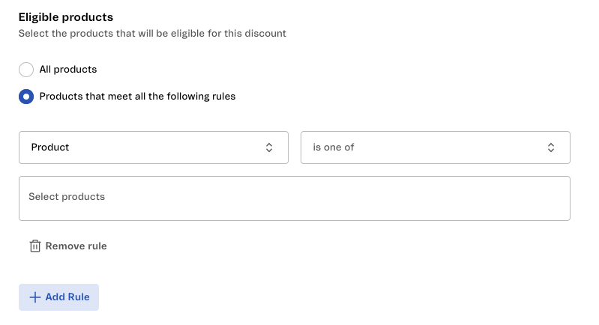Click the chevron arrows in "is one of" dropdown
The image size is (599, 325).
(x=551, y=148)
